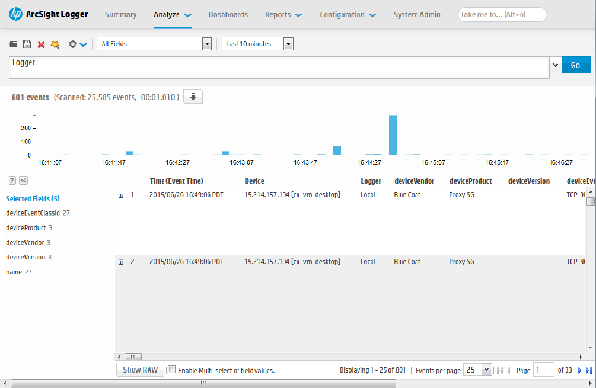Open the All Fields dropdown
Screen dimensions: 596x388
coord(207,44)
